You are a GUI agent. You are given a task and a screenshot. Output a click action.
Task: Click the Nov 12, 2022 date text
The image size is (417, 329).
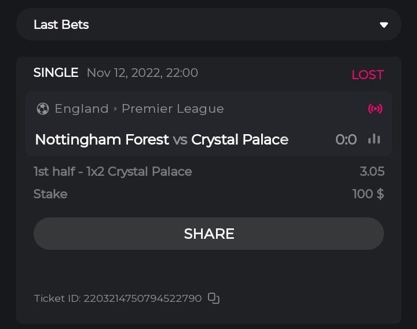point(142,73)
